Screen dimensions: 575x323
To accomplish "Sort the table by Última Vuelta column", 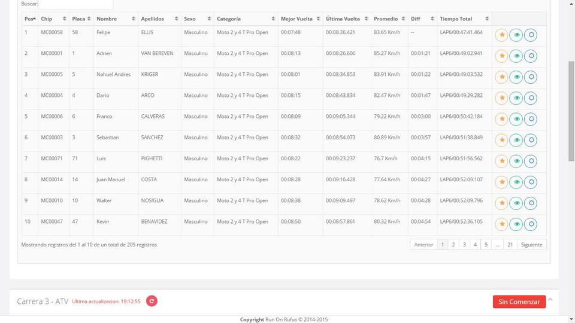I will pyautogui.click(x=347, y=19).
